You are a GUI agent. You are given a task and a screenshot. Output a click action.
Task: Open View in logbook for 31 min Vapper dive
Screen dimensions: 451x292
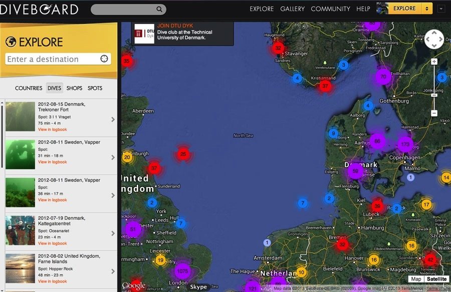coord(52,162)
